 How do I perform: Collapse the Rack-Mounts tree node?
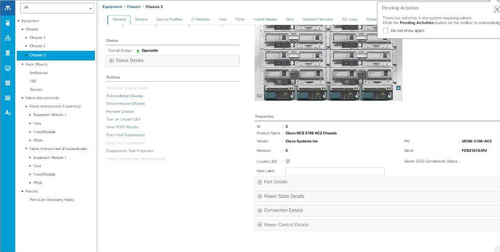pyautogui.click(x=22, y=64)
